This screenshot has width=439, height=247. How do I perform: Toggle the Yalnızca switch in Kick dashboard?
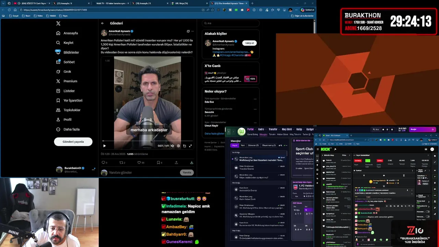pos(428,217)
